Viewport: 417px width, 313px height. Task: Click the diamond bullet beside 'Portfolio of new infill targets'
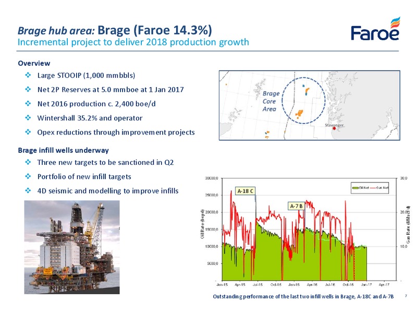28,176
